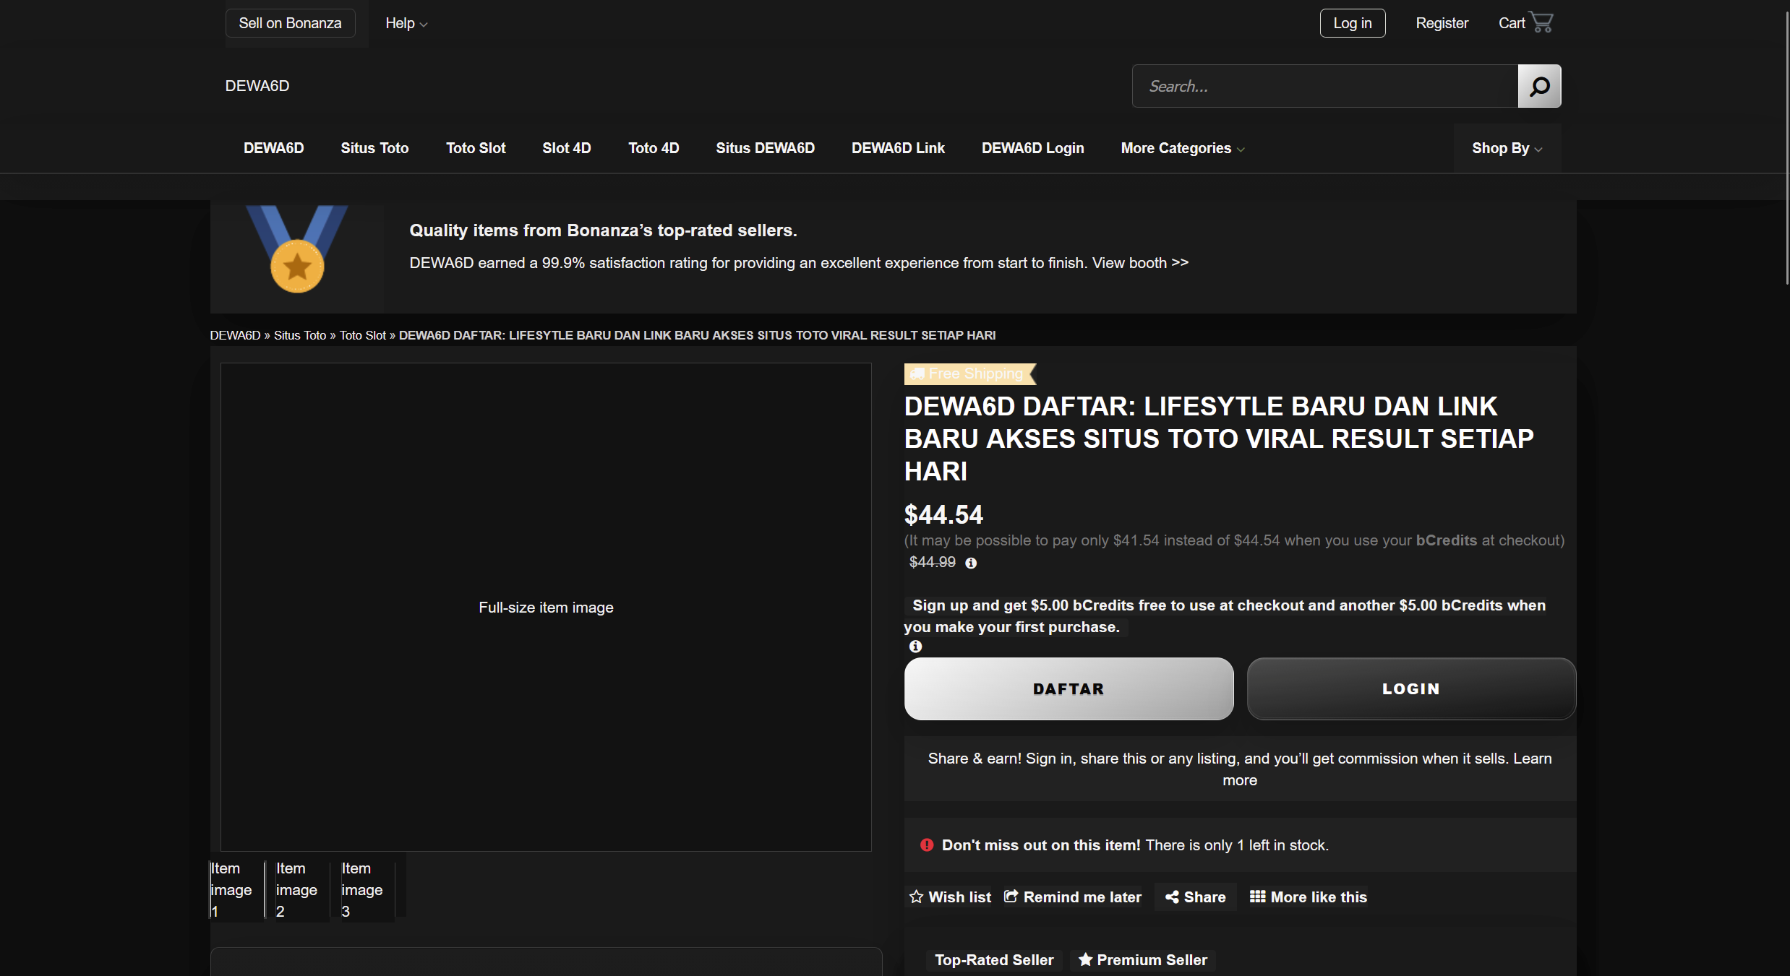Click the Remind me later icon
The height and width of the screenshot is (976, 1790).
(x=1011, y=897)
